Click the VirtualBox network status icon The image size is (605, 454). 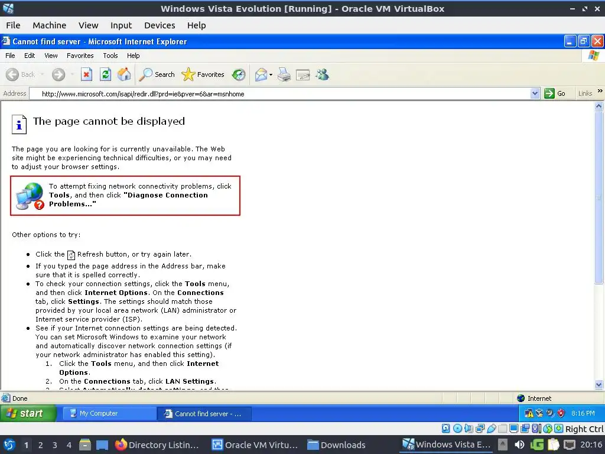[480, 429]
